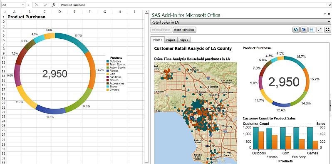Select column header A
The width and height of the screenshot is (332, 164).
point(14,12)
